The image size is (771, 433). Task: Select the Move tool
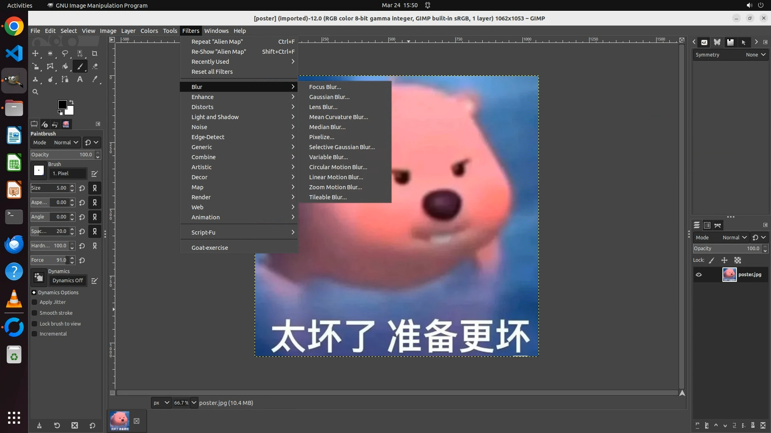35,53
